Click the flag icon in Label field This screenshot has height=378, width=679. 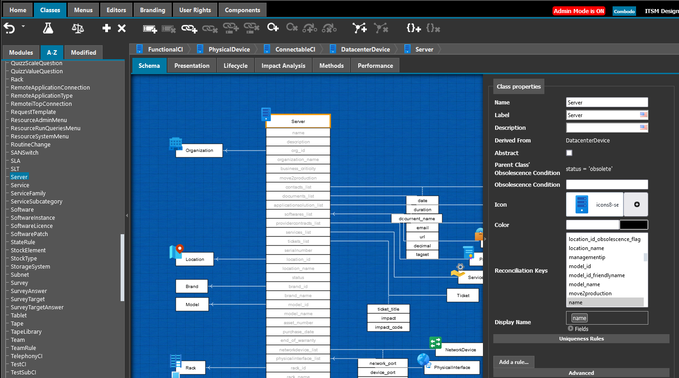643,115
